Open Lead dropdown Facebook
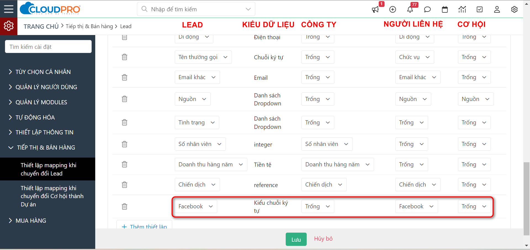 click(x=196, y=206)
